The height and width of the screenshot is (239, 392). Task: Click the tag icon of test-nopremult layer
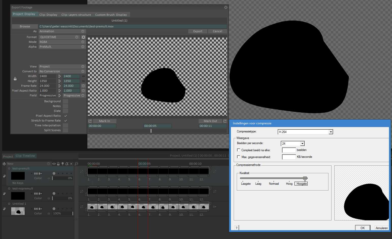coord(4,194)
